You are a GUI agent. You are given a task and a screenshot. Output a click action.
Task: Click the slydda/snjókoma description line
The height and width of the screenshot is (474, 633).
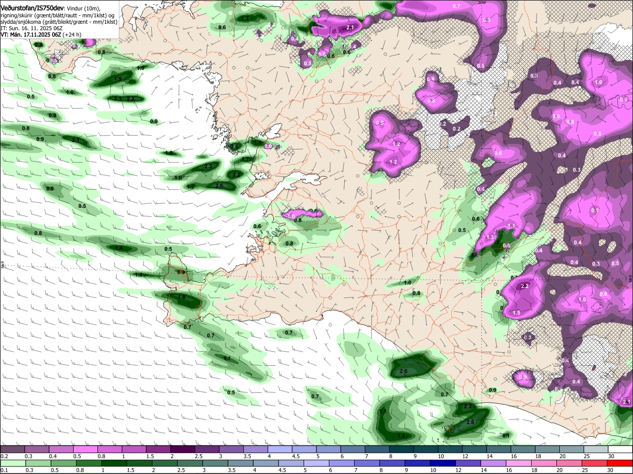(59, 22)
